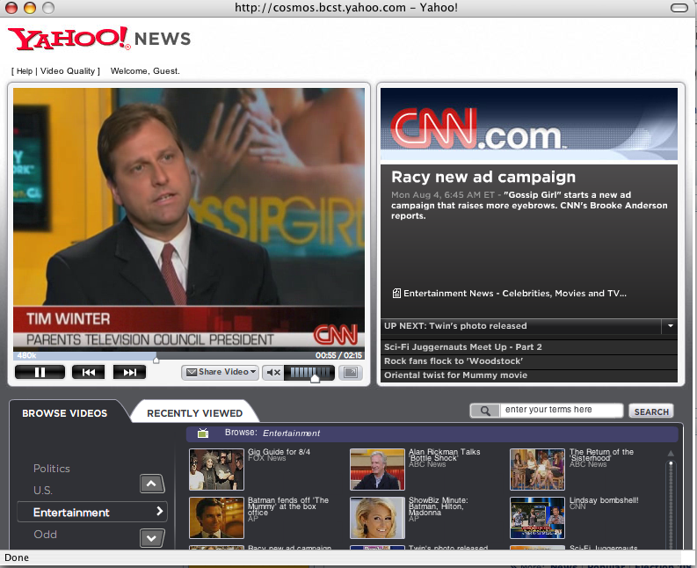Click the CNN.com banner
This screenshot has height=568, width=697.
click(x=529, y=124)
